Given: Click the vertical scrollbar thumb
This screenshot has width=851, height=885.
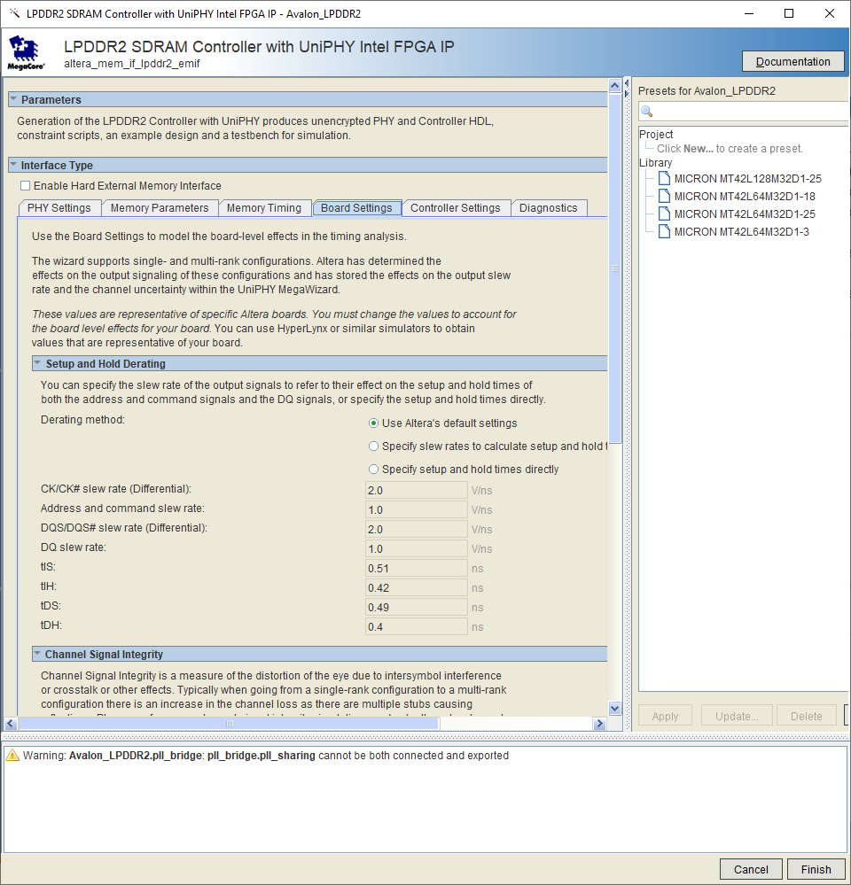Looking at the screenshot, I should coord(615,268).
